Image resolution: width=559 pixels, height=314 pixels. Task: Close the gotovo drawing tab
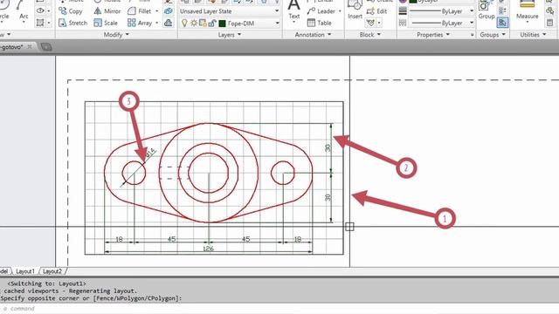click(30, 46)
